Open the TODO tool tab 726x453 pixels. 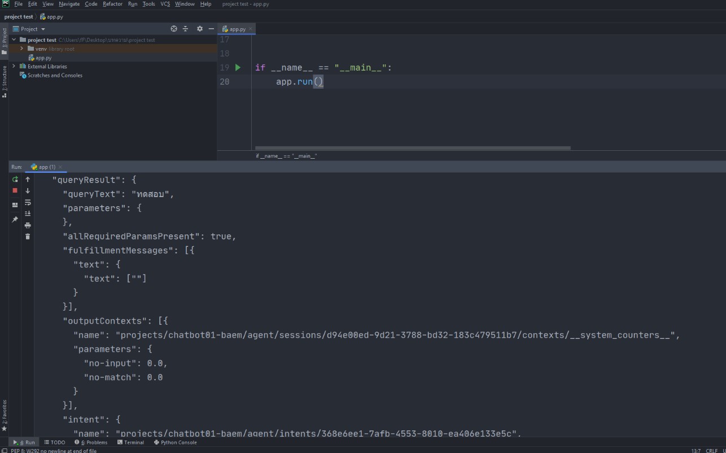[55, 442]
